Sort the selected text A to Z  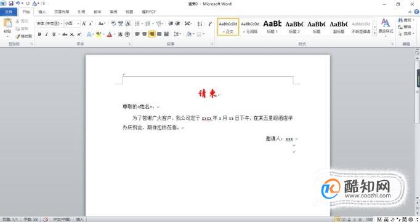point(200,23)
